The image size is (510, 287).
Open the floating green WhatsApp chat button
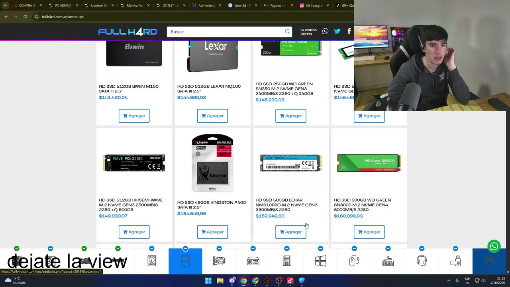tap(494, 246)
